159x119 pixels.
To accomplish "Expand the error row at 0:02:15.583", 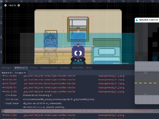I will [x=2, y=115].
